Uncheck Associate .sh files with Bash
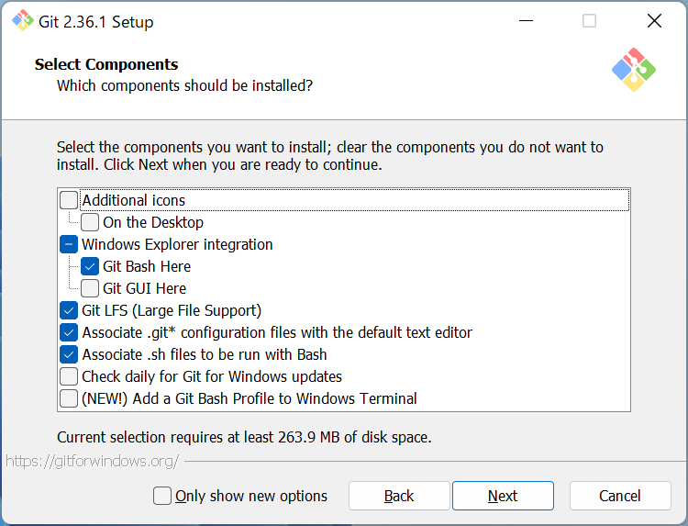 pos(69,354)
